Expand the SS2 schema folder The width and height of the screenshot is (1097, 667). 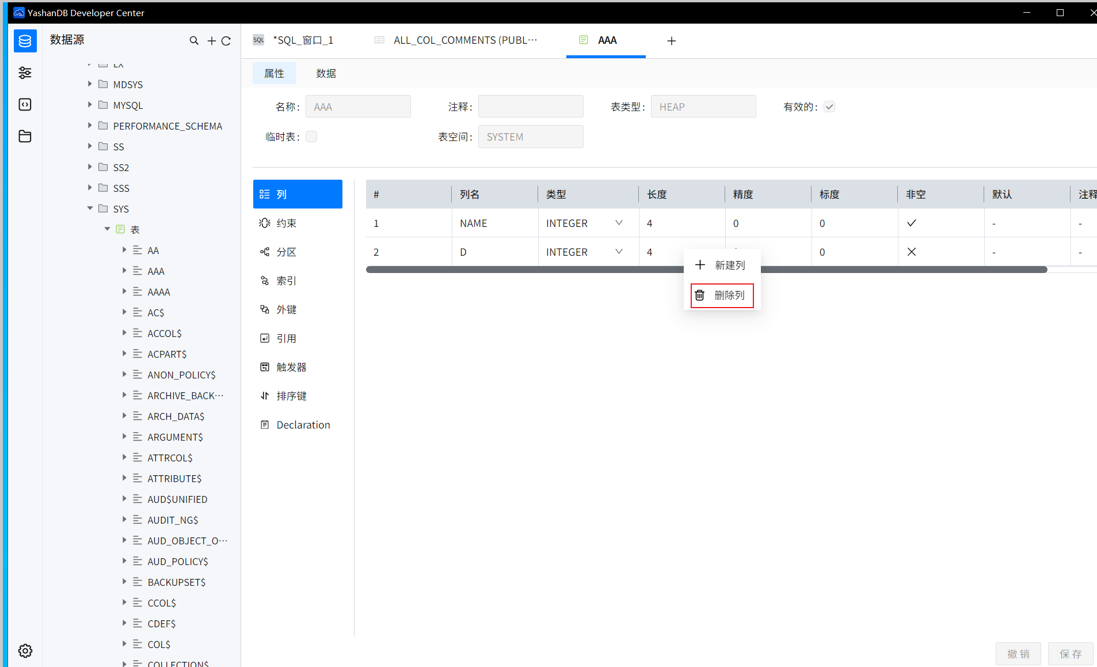pyautogui.click(x=90, y=167)
